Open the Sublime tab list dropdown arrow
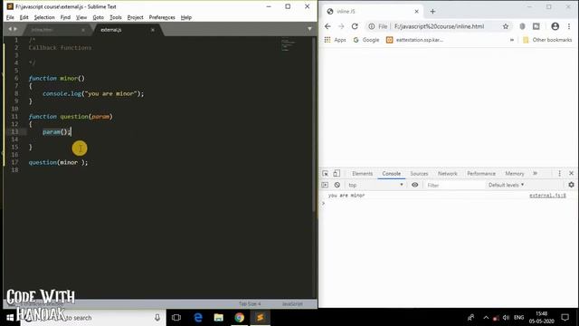The image size is (579, 326). coord(309,29)
